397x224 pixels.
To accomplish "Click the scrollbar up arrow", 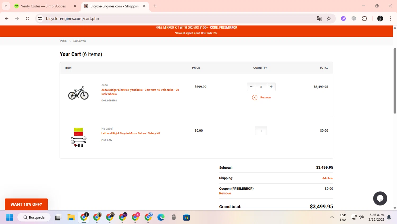I will click(x=395, y=28).
